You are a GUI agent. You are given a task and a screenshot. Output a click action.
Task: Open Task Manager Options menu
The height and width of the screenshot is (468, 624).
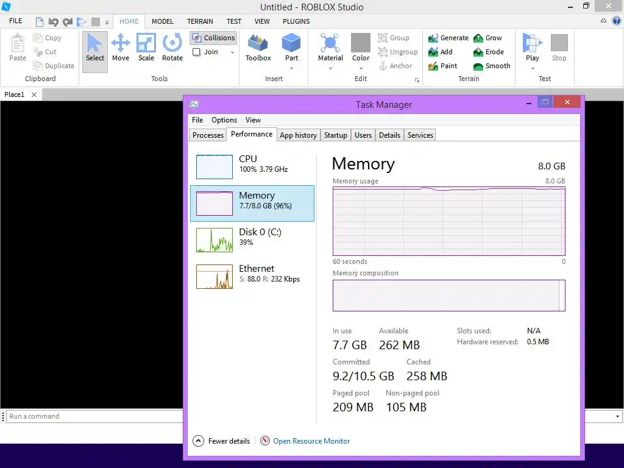pyautogui.click(x=224, y=120)
